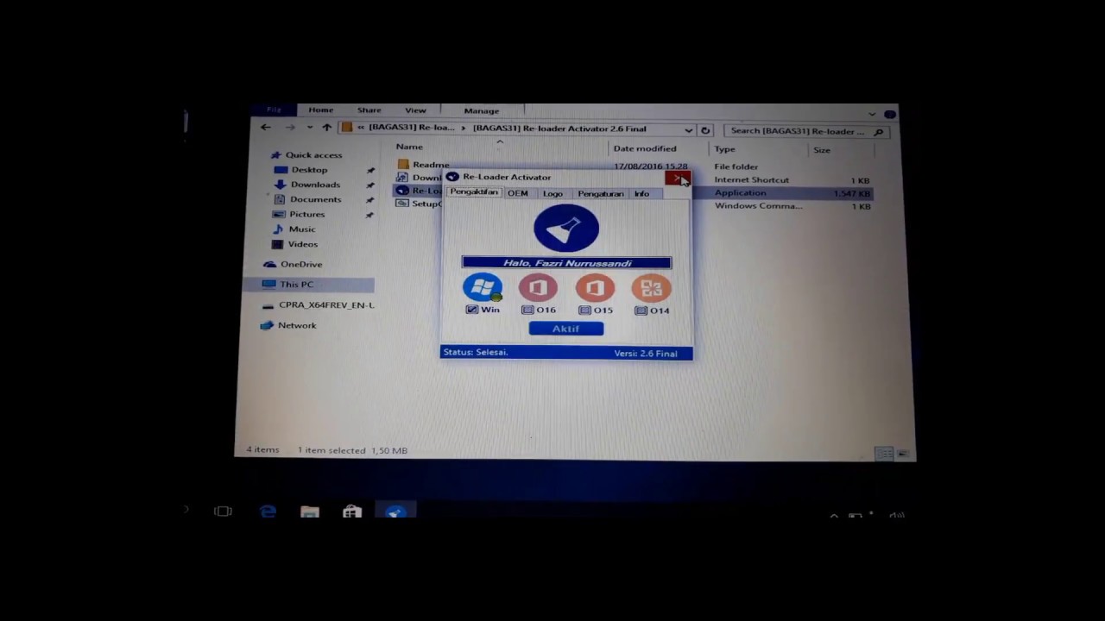Open the View ribbon tab
Viewport: 1105px width, 621px height.
coord(415,110)
